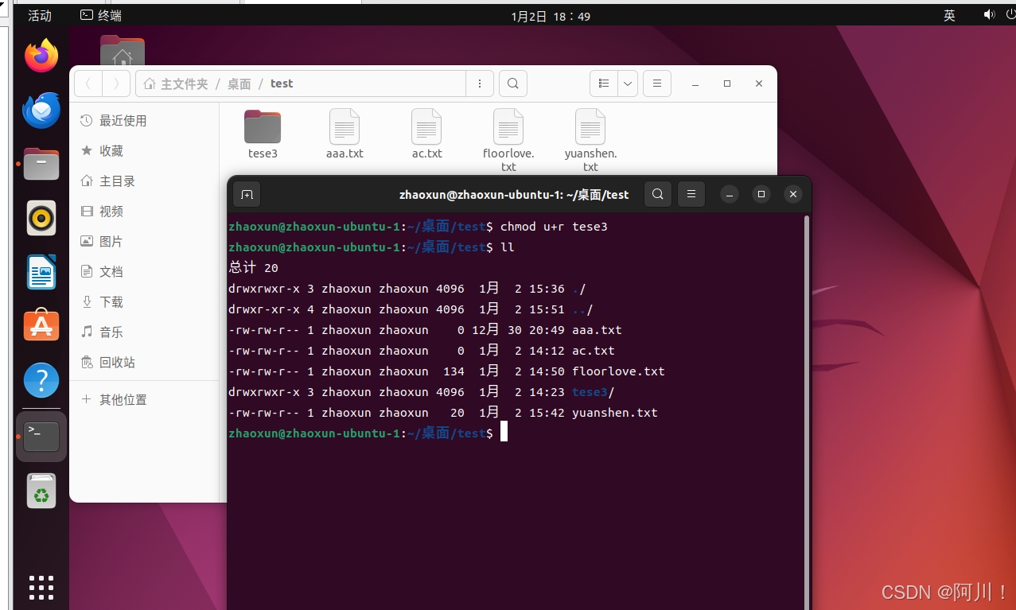The width and height of the screenshot is (1016, 610).
Task: Open 其他位置 in sidebar
Action: click(x=144, y=399)
